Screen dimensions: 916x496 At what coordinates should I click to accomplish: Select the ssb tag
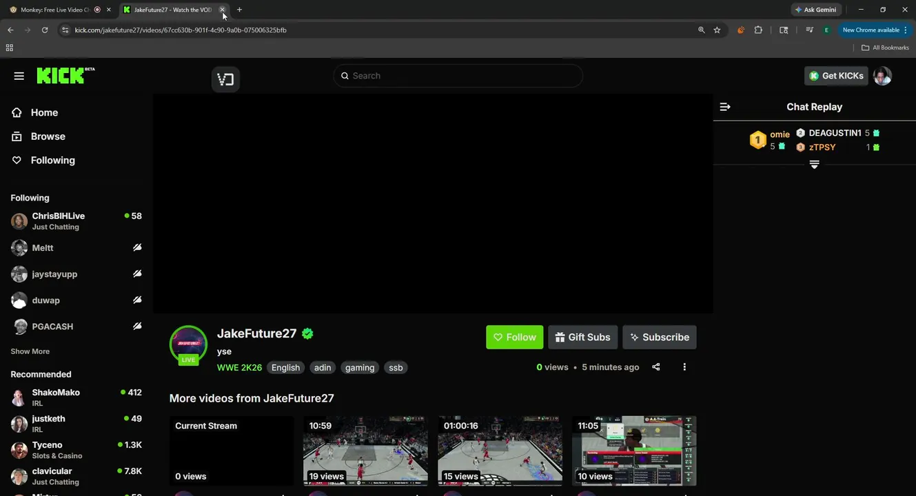pos(396,368)
